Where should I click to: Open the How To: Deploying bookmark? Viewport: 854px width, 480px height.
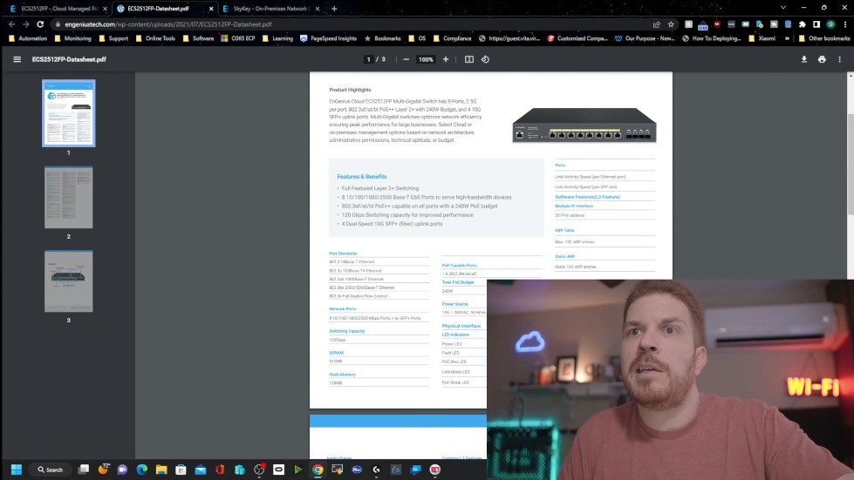click(711, 38)
